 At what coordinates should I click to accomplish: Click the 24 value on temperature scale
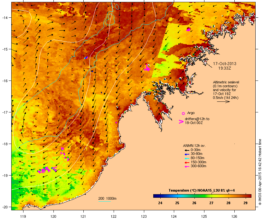coord(160,203)
